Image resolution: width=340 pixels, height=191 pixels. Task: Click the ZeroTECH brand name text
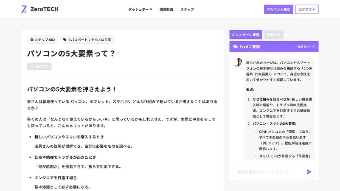point(45,9)
